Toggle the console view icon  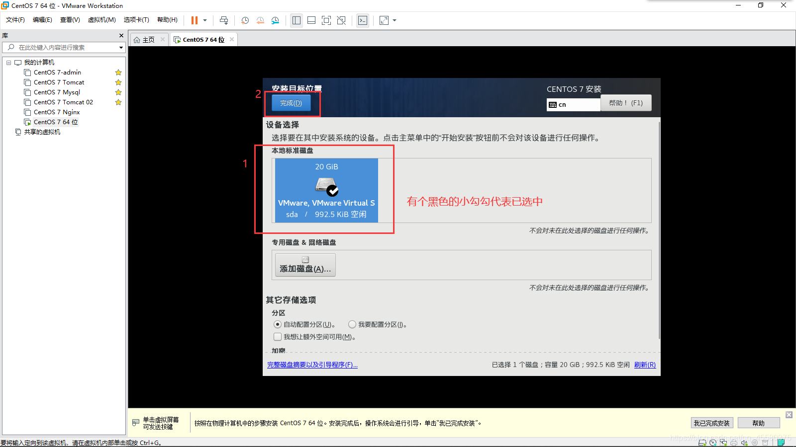(363, 20)
